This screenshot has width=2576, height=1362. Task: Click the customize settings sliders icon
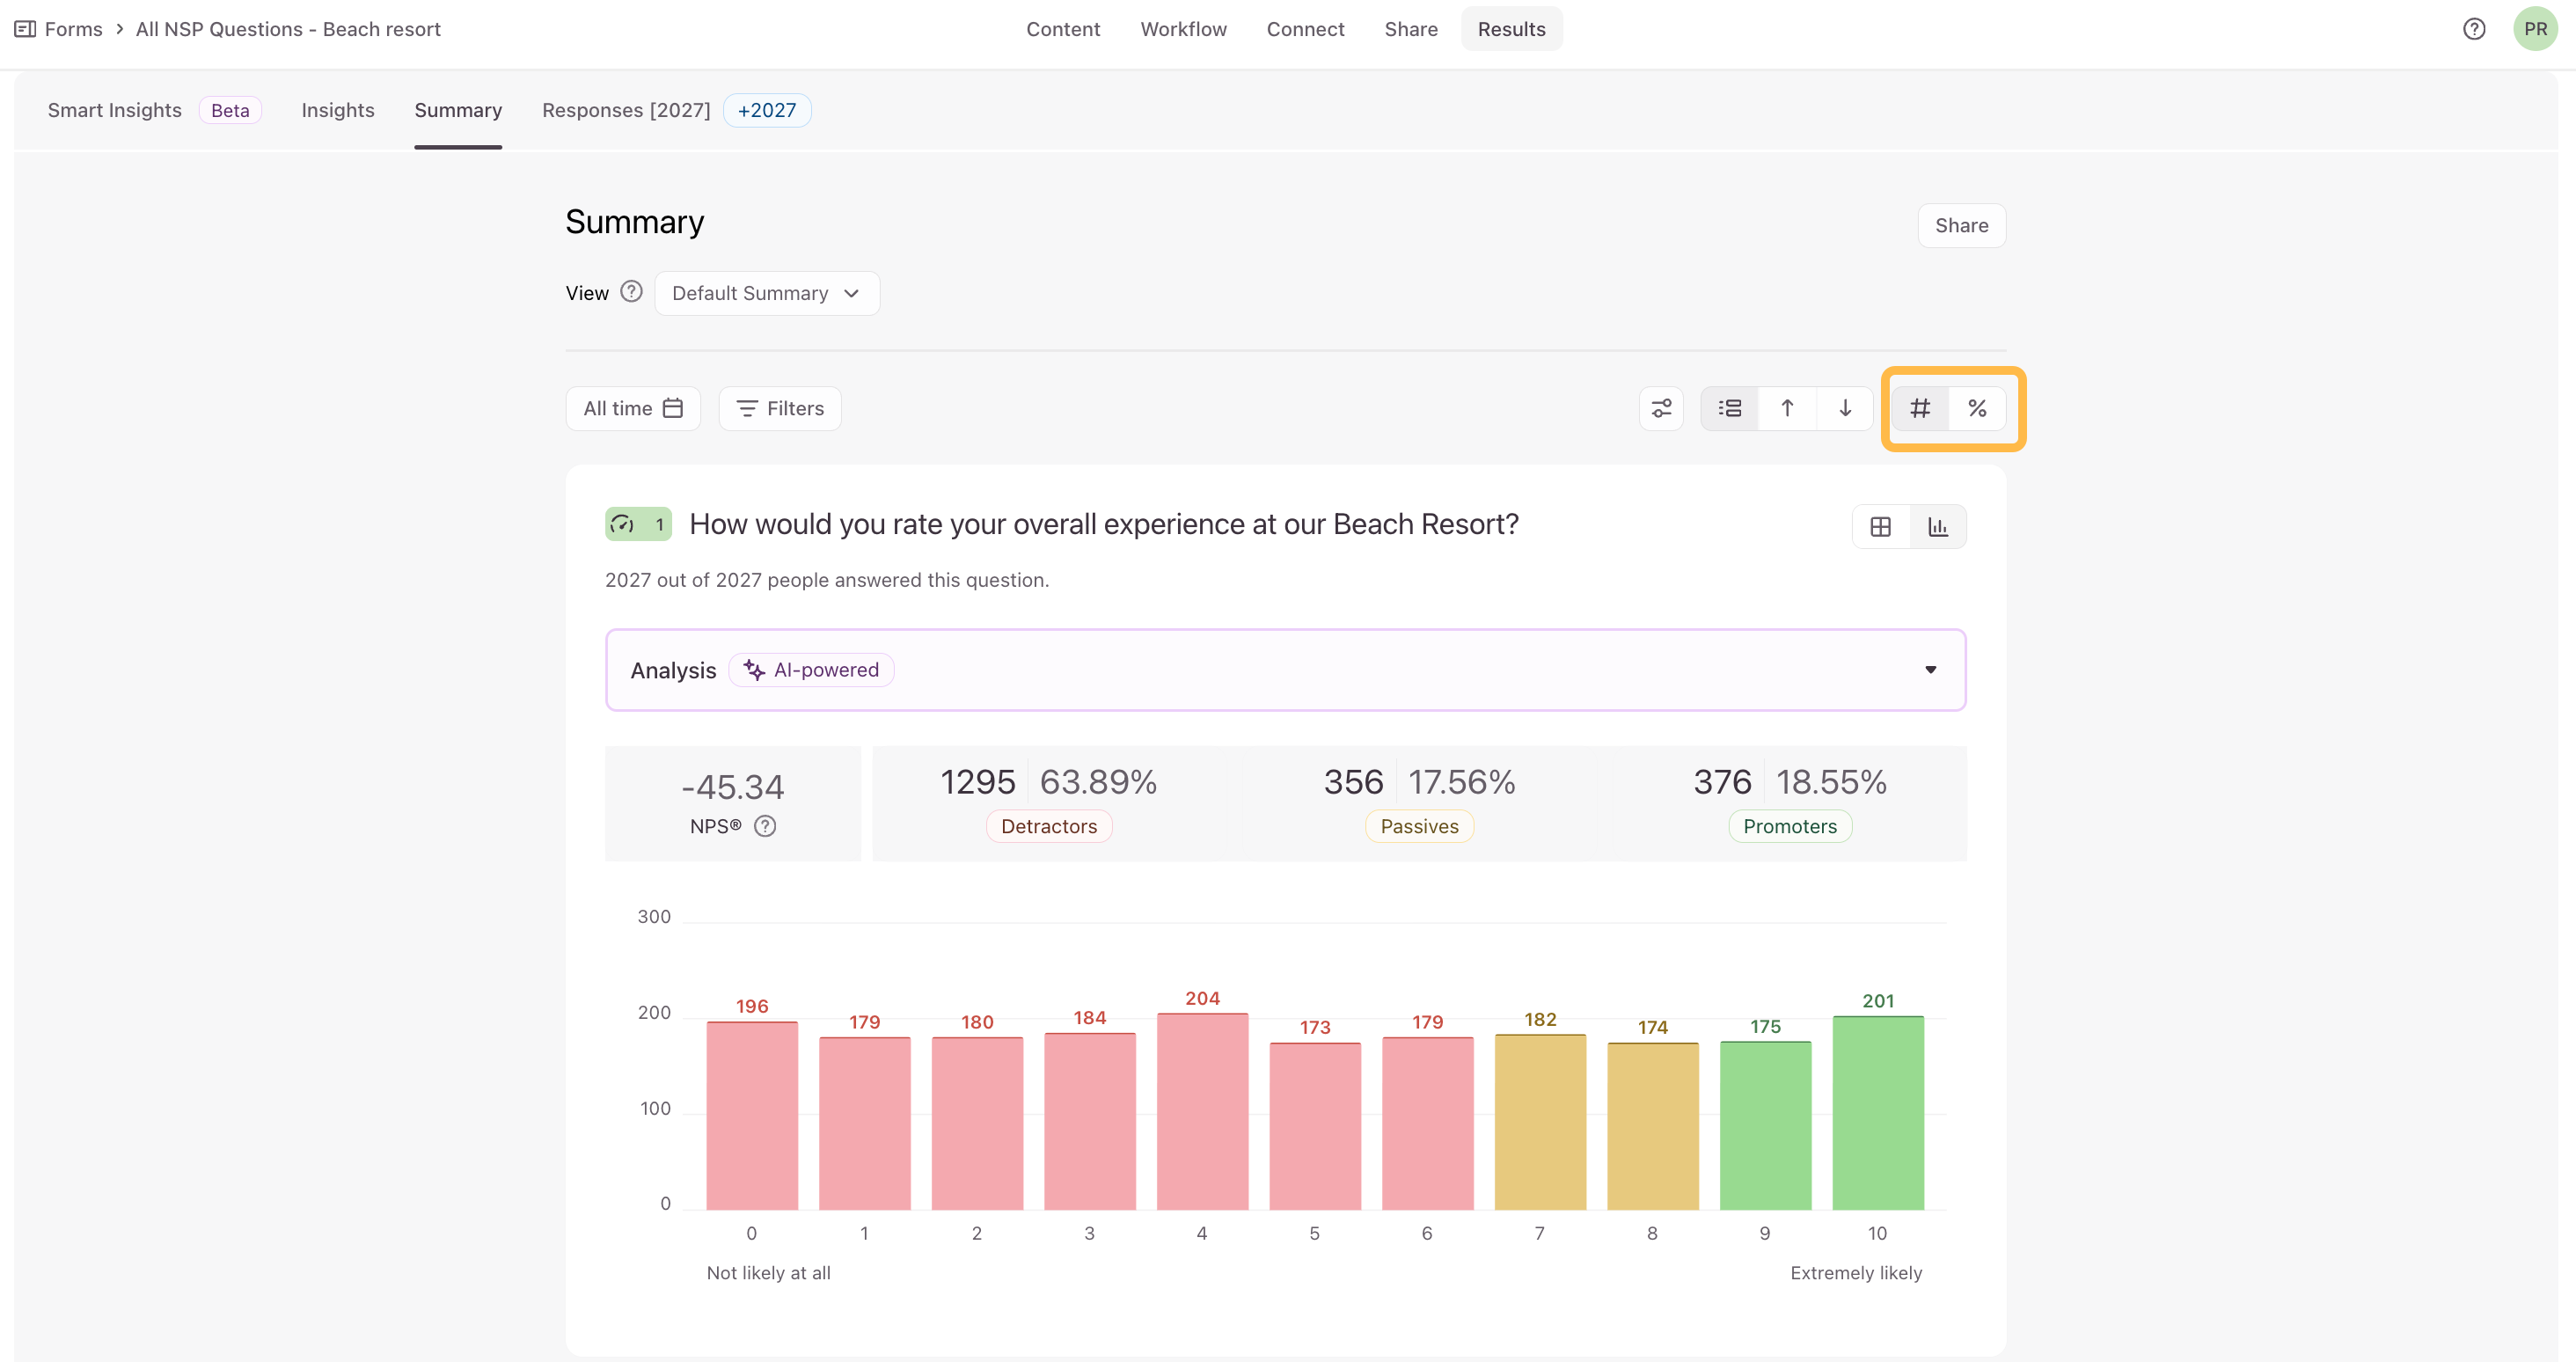(1661, 408)
